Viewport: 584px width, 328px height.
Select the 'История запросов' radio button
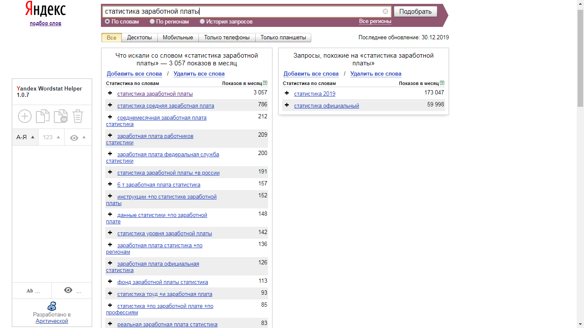click(x=203, y=21)
